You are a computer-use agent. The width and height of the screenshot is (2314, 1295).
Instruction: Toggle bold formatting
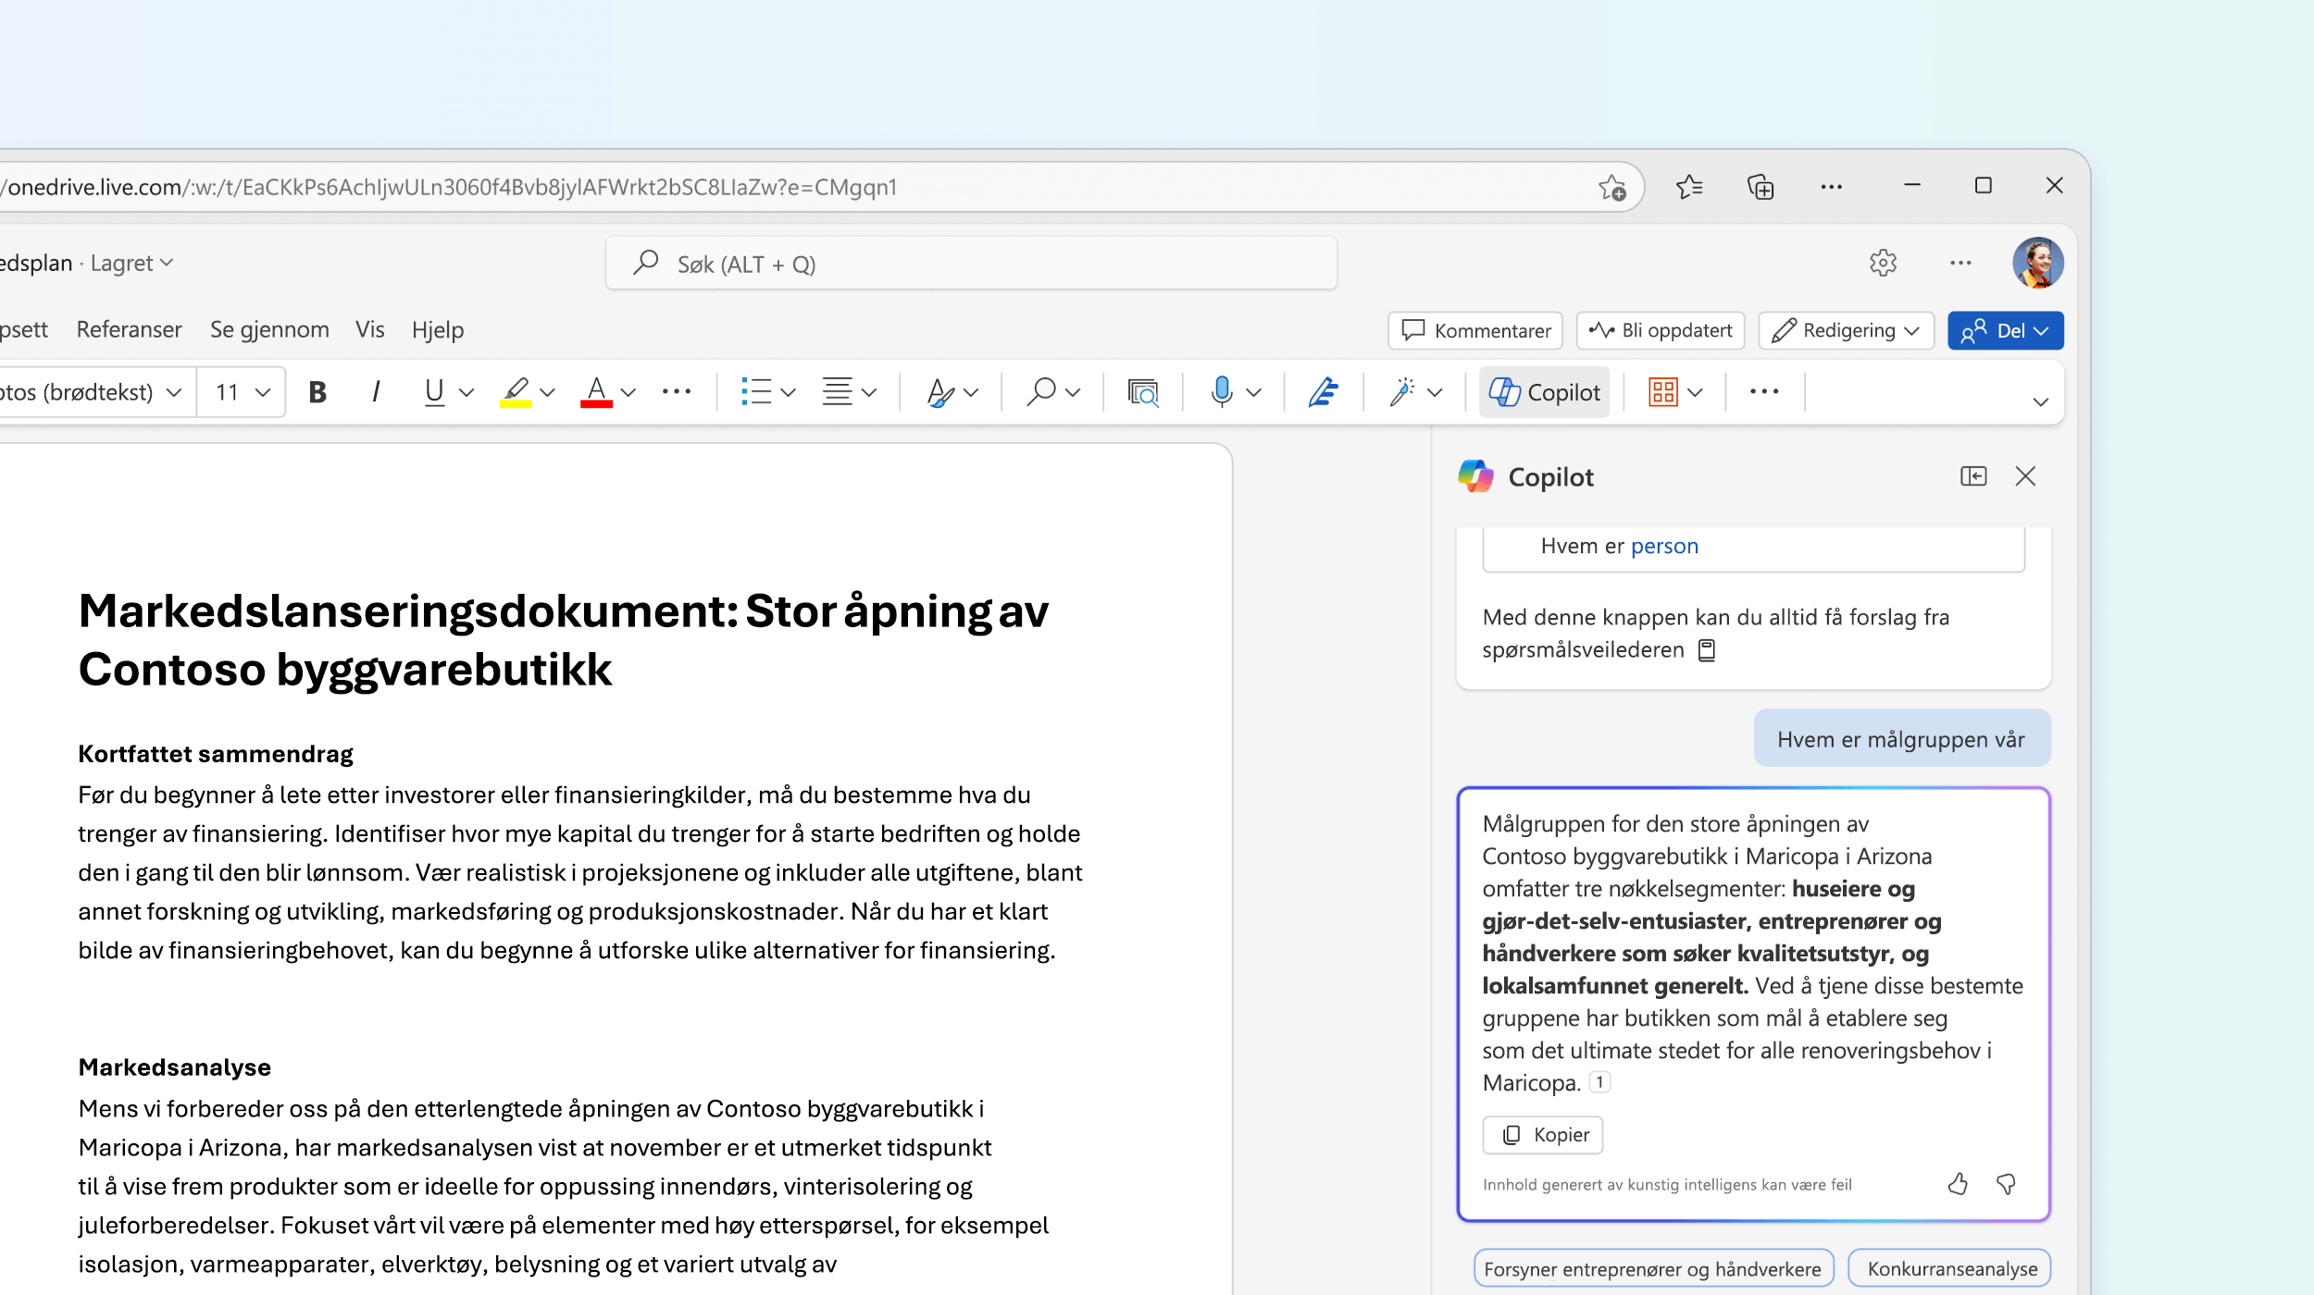click(x=317, y=392)
